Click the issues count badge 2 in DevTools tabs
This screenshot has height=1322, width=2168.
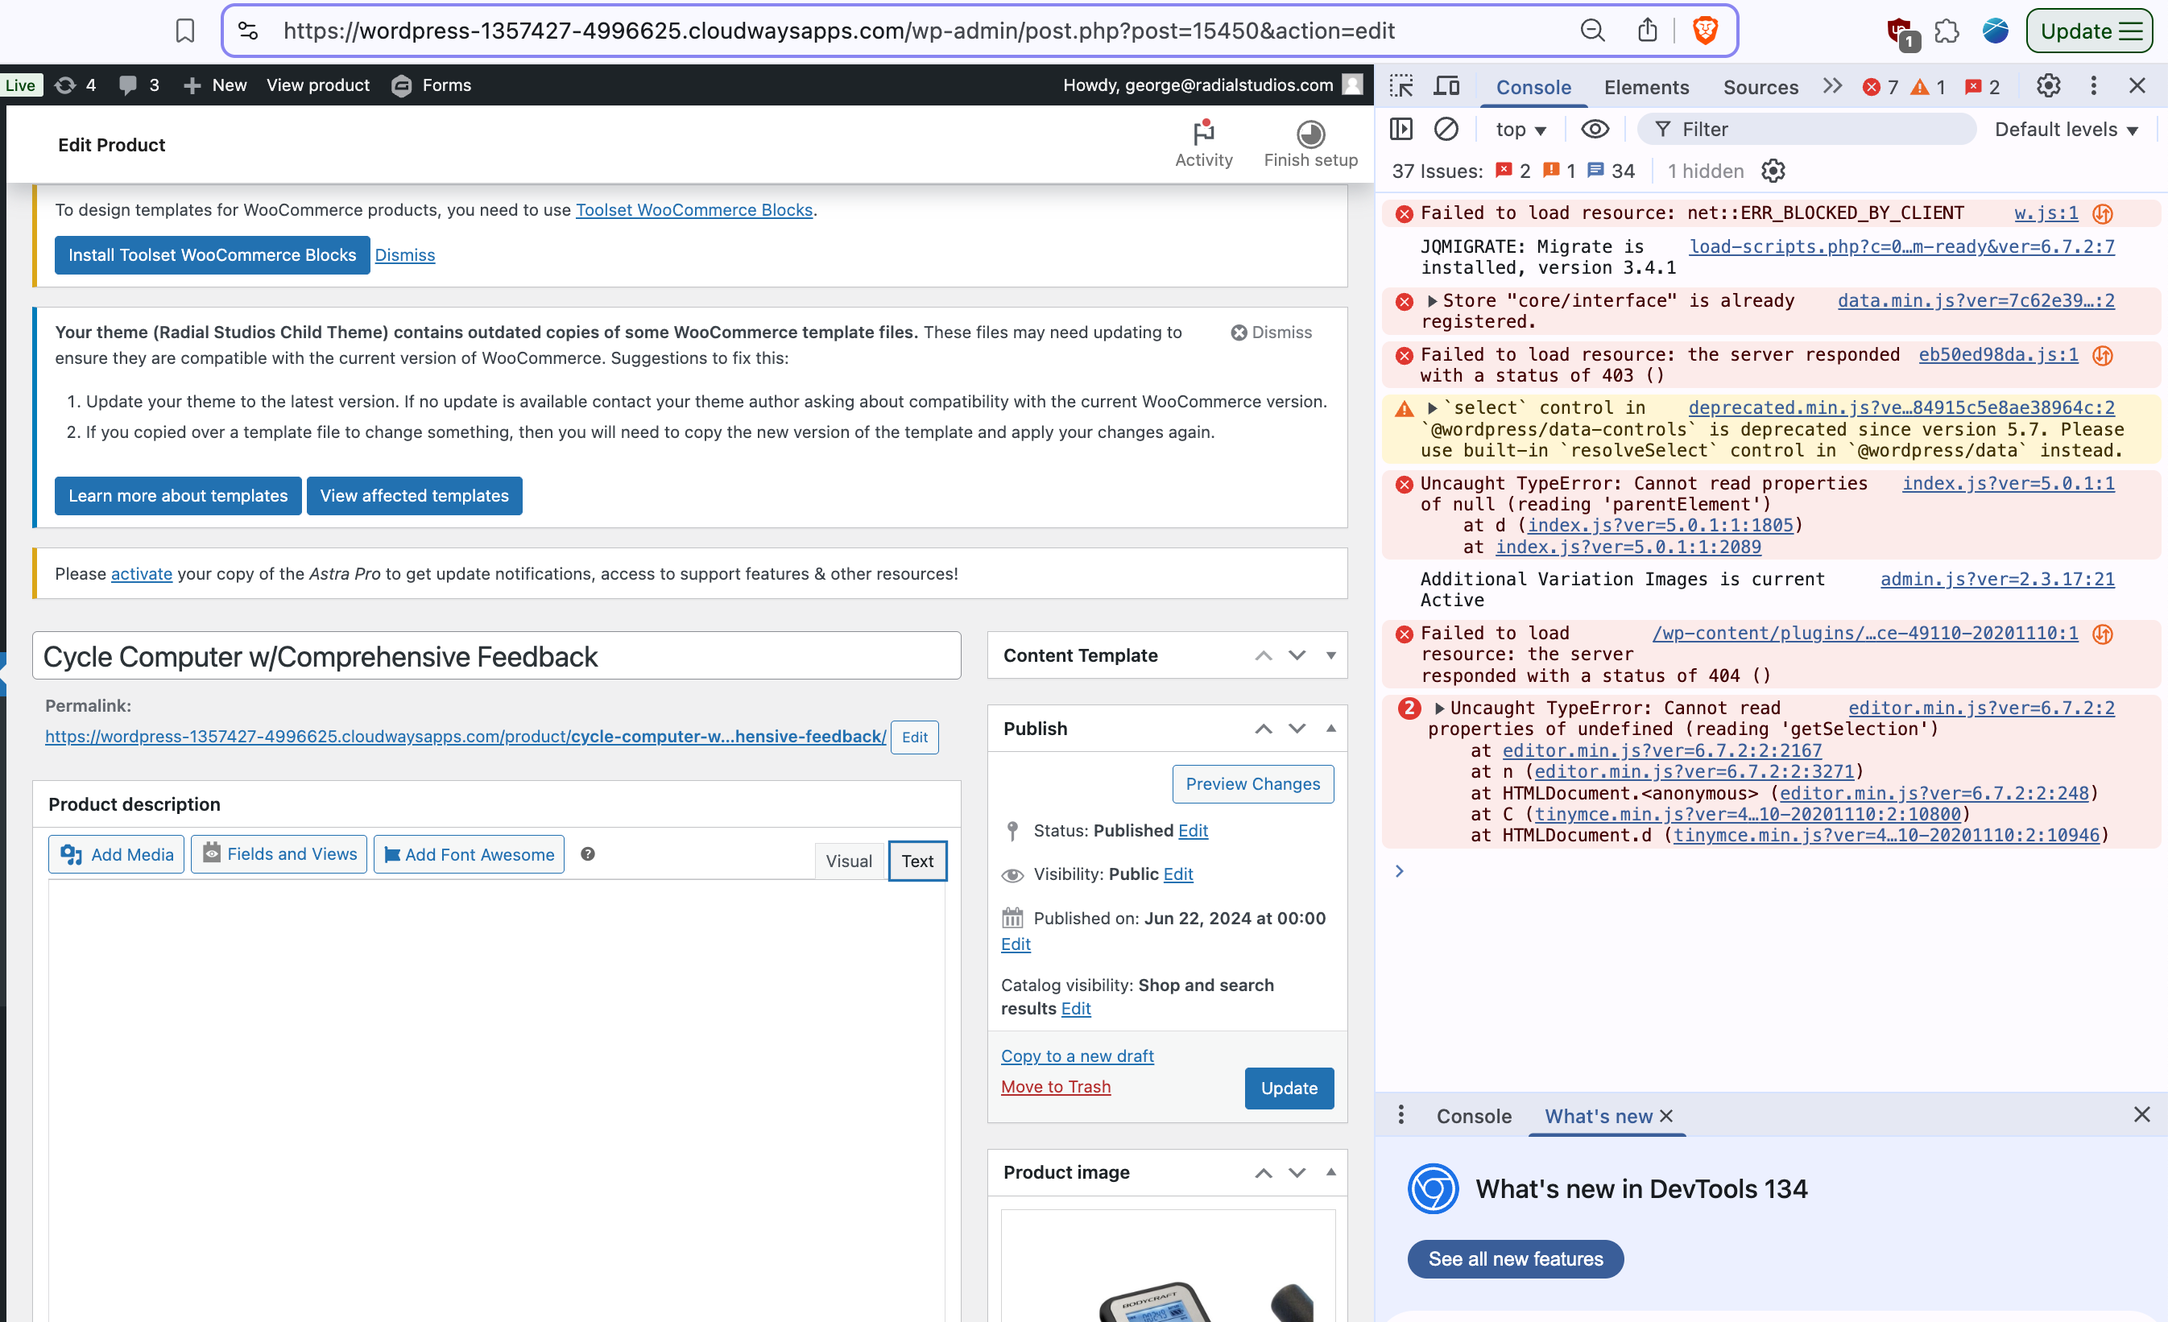pyautogui.click(x=1982, y=87)
